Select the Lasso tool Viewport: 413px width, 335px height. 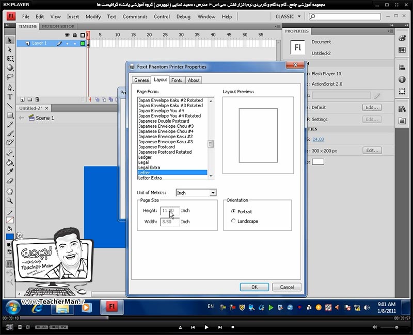pos(10,77)
